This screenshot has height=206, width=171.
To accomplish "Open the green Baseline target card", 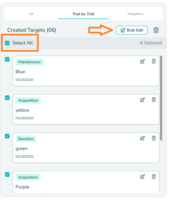I will (86, 148).
